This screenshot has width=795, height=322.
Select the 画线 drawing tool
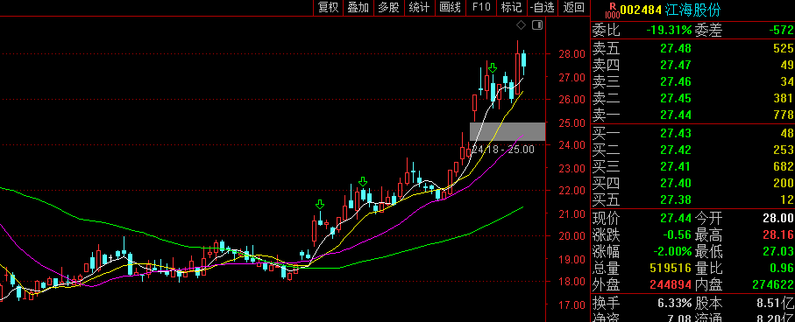[451, 7]
